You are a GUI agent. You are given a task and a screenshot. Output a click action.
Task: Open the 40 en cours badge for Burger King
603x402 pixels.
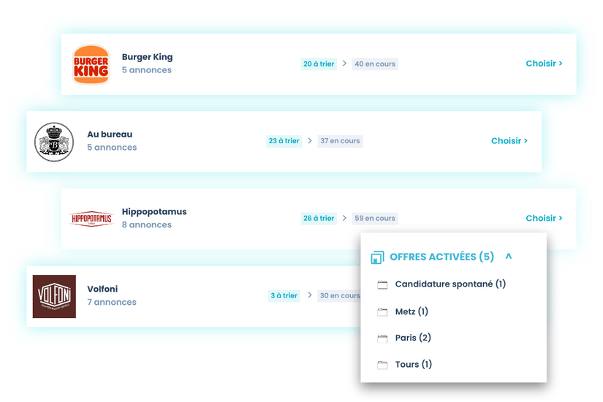pyautogui.click(x=375, y=64)
